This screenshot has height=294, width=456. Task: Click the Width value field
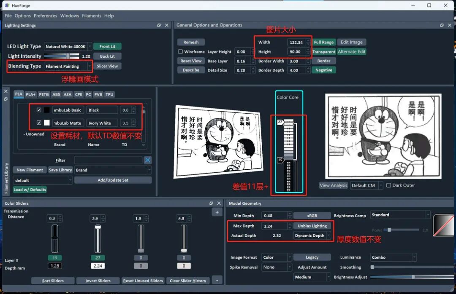point(299,43)
